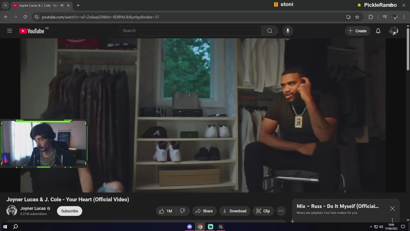The height and width of the screenshot is (231, 410).
Task: Click the Download button
Action: pyautogui.click(x=234, y=211)
